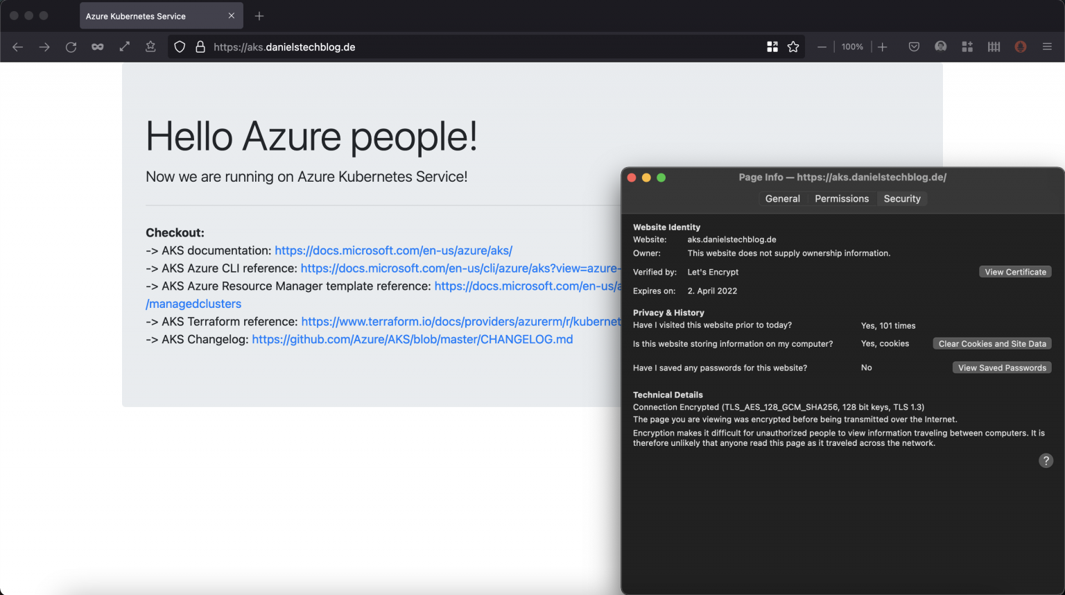Image resolution: width=1065 pixels, height=595 pixels.
Task: Open the AKS Changelog GitHub link
Action: click(412, 340)
